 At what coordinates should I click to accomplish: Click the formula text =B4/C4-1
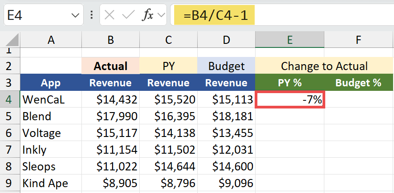pos(213,16)
